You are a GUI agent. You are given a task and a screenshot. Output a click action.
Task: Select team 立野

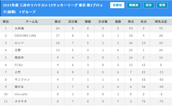point(18,50)
